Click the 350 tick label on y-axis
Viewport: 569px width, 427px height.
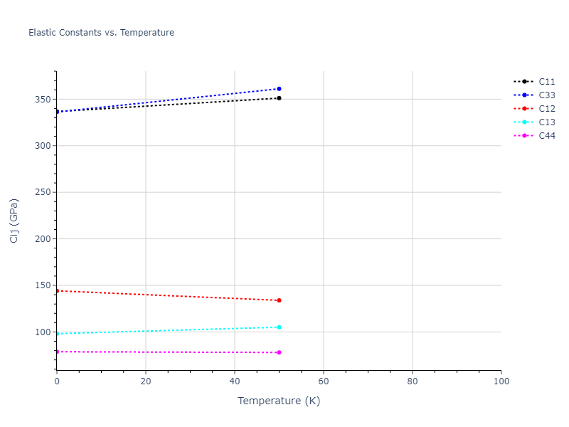click(43, 100)
